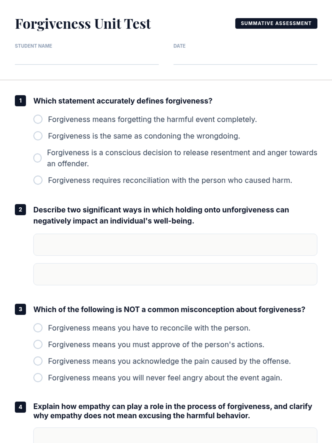332x443 pixels.
Task: Click the answer box under question 4
Action: [175, 435]
